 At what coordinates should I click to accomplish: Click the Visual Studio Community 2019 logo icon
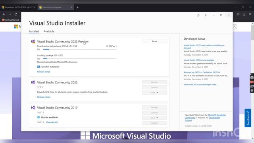33,108
